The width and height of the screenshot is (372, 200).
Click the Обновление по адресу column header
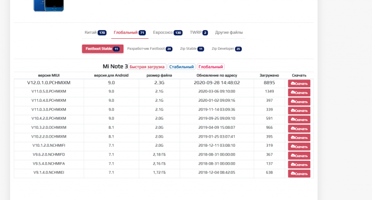[x=217, y=76]
